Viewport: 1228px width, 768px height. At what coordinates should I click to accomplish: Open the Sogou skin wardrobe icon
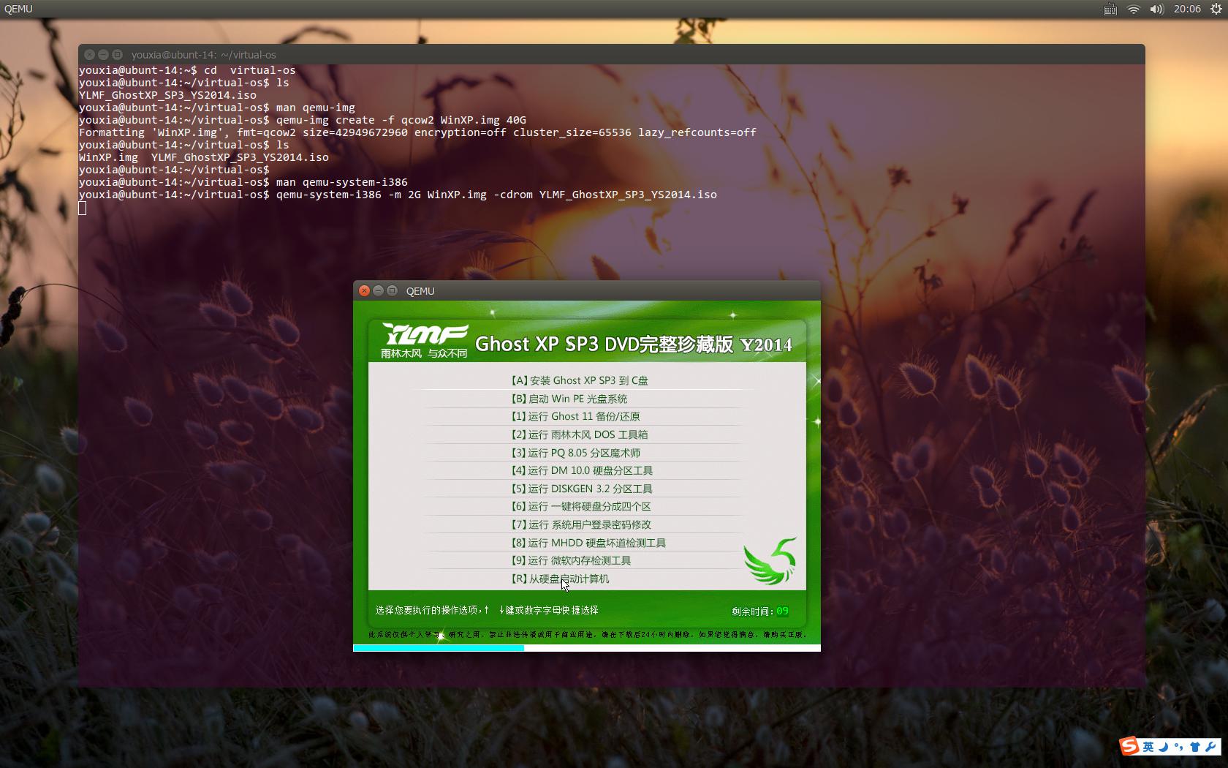click(1196, 747)
